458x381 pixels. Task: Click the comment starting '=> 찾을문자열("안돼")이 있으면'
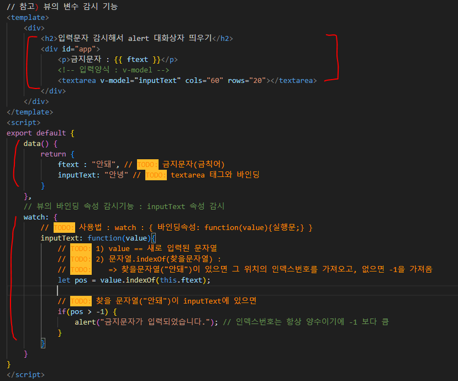pos(271,269)
